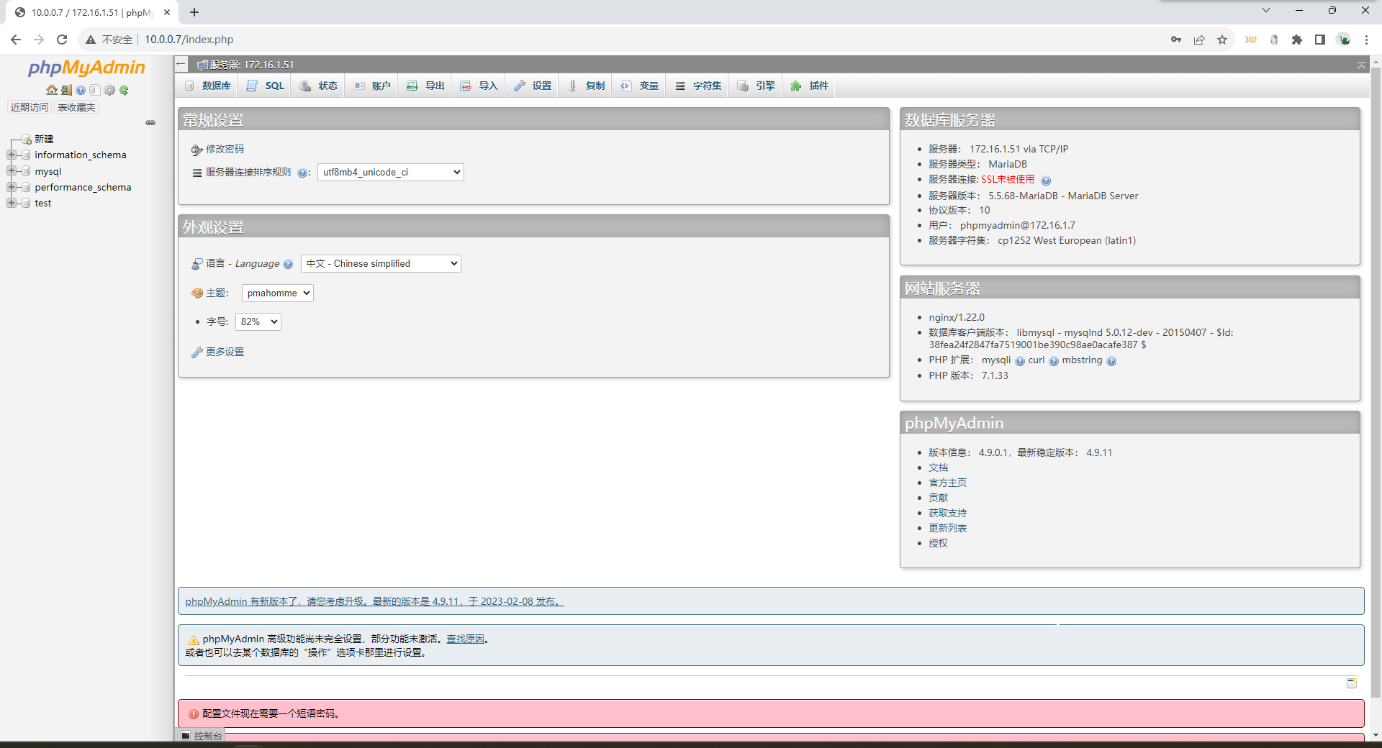Open navigation panel settings gear icon
This screenshot has width=1382, height=748.
click(x=109, y=90)
